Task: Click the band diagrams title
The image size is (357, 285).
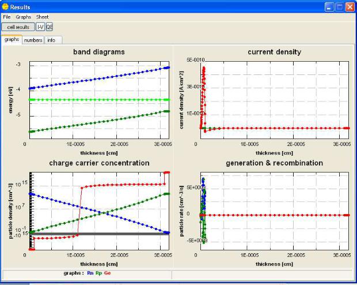Action: point(99,52)
